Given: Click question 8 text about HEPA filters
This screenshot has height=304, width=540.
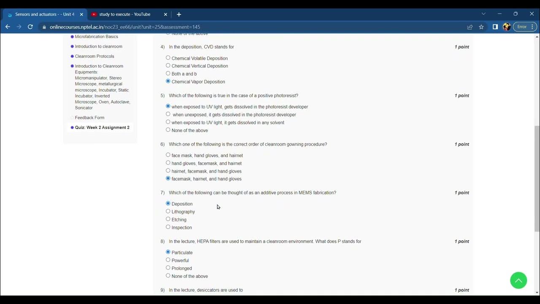Looking at the screenshot, I should click(265, 242).
